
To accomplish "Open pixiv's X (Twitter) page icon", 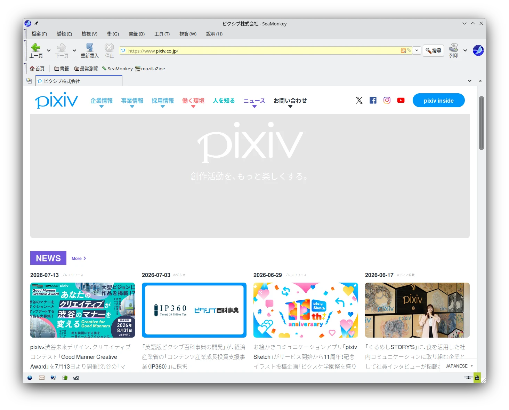I will point(359,100).
